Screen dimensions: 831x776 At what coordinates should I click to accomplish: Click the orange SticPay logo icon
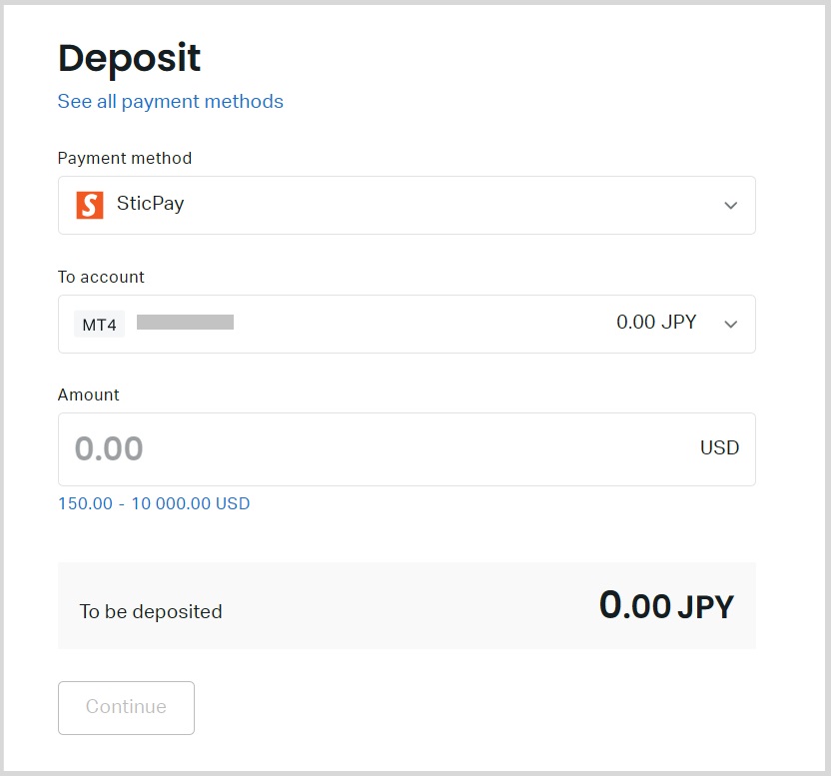click(90, 205)
